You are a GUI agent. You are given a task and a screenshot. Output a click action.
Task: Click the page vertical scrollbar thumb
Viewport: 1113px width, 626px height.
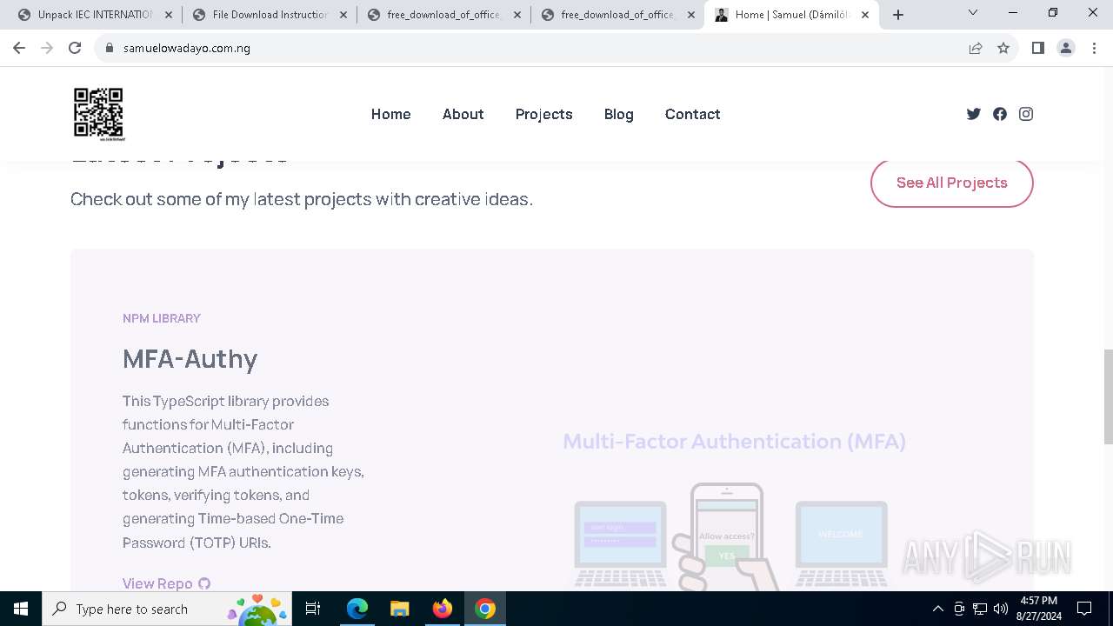pos(1108,396)
